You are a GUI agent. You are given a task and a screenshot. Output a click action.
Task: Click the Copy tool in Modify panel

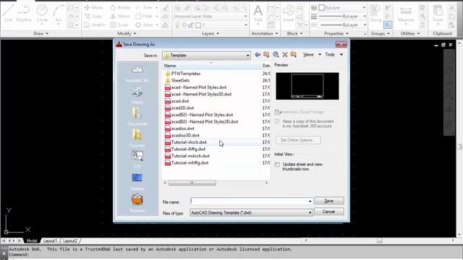point(93,16)
